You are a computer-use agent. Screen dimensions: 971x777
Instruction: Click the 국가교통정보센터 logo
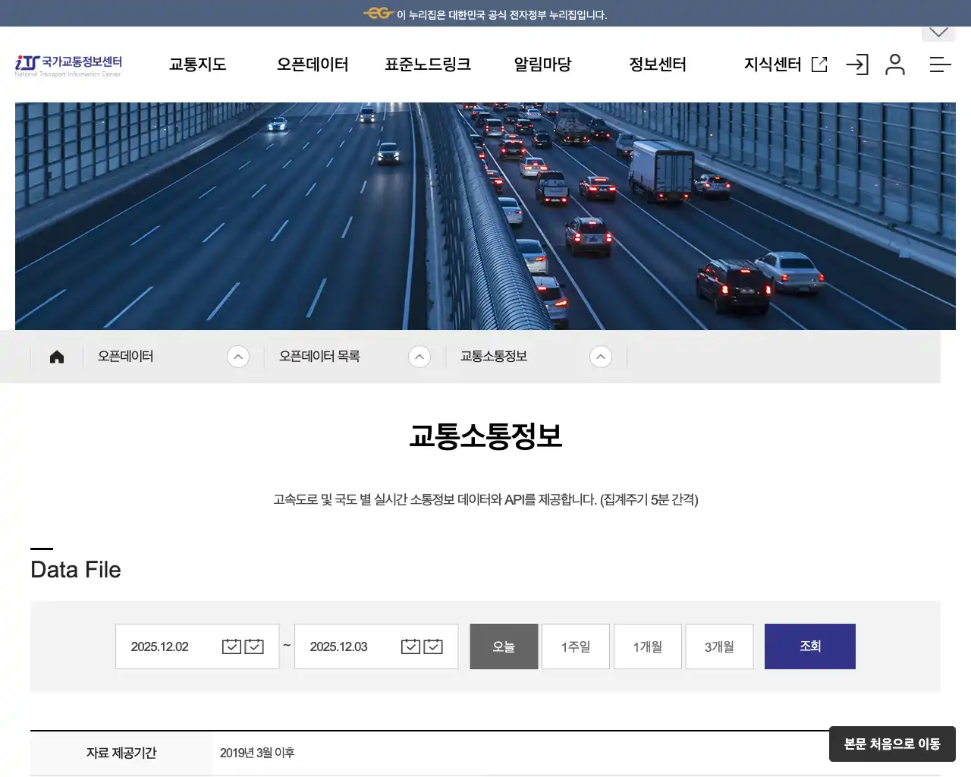click(68, 64)
